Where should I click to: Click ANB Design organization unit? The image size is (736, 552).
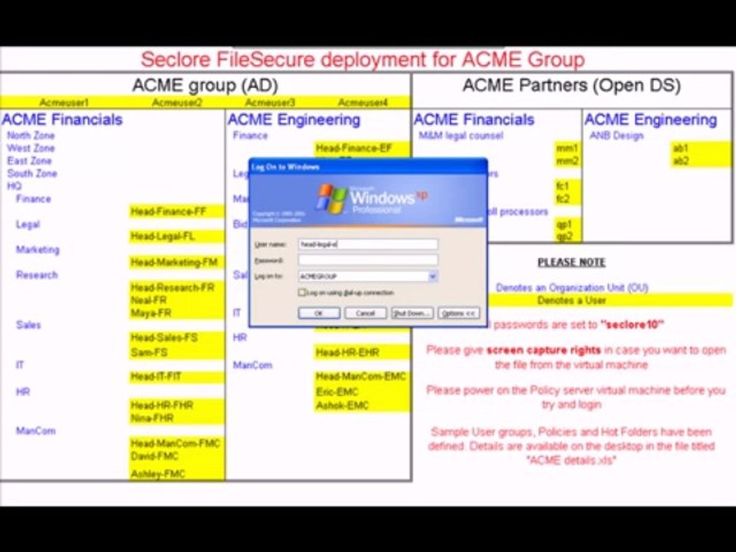point(616,136)
